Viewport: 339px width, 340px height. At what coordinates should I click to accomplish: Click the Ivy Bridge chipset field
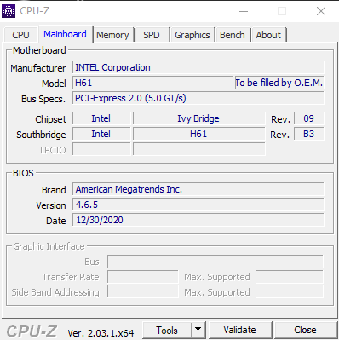(198, 118)
